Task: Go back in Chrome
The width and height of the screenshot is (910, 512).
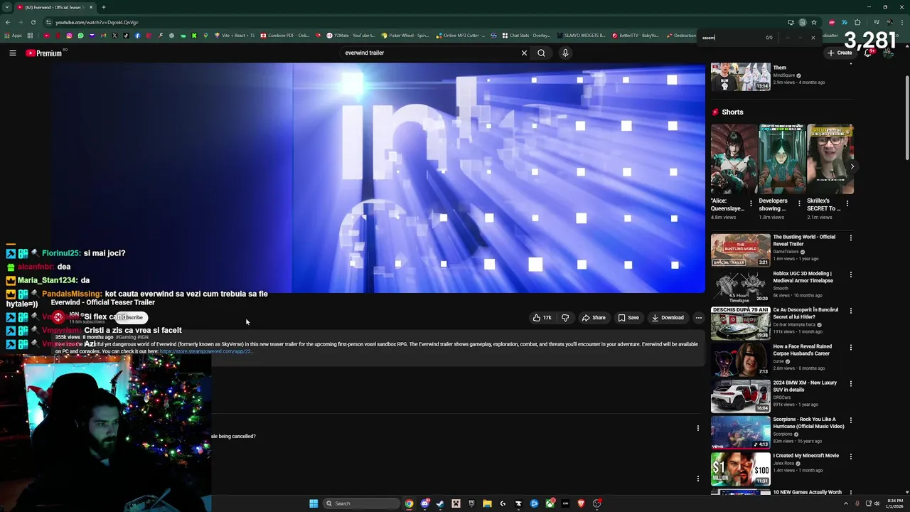Action: coord(8,22)
